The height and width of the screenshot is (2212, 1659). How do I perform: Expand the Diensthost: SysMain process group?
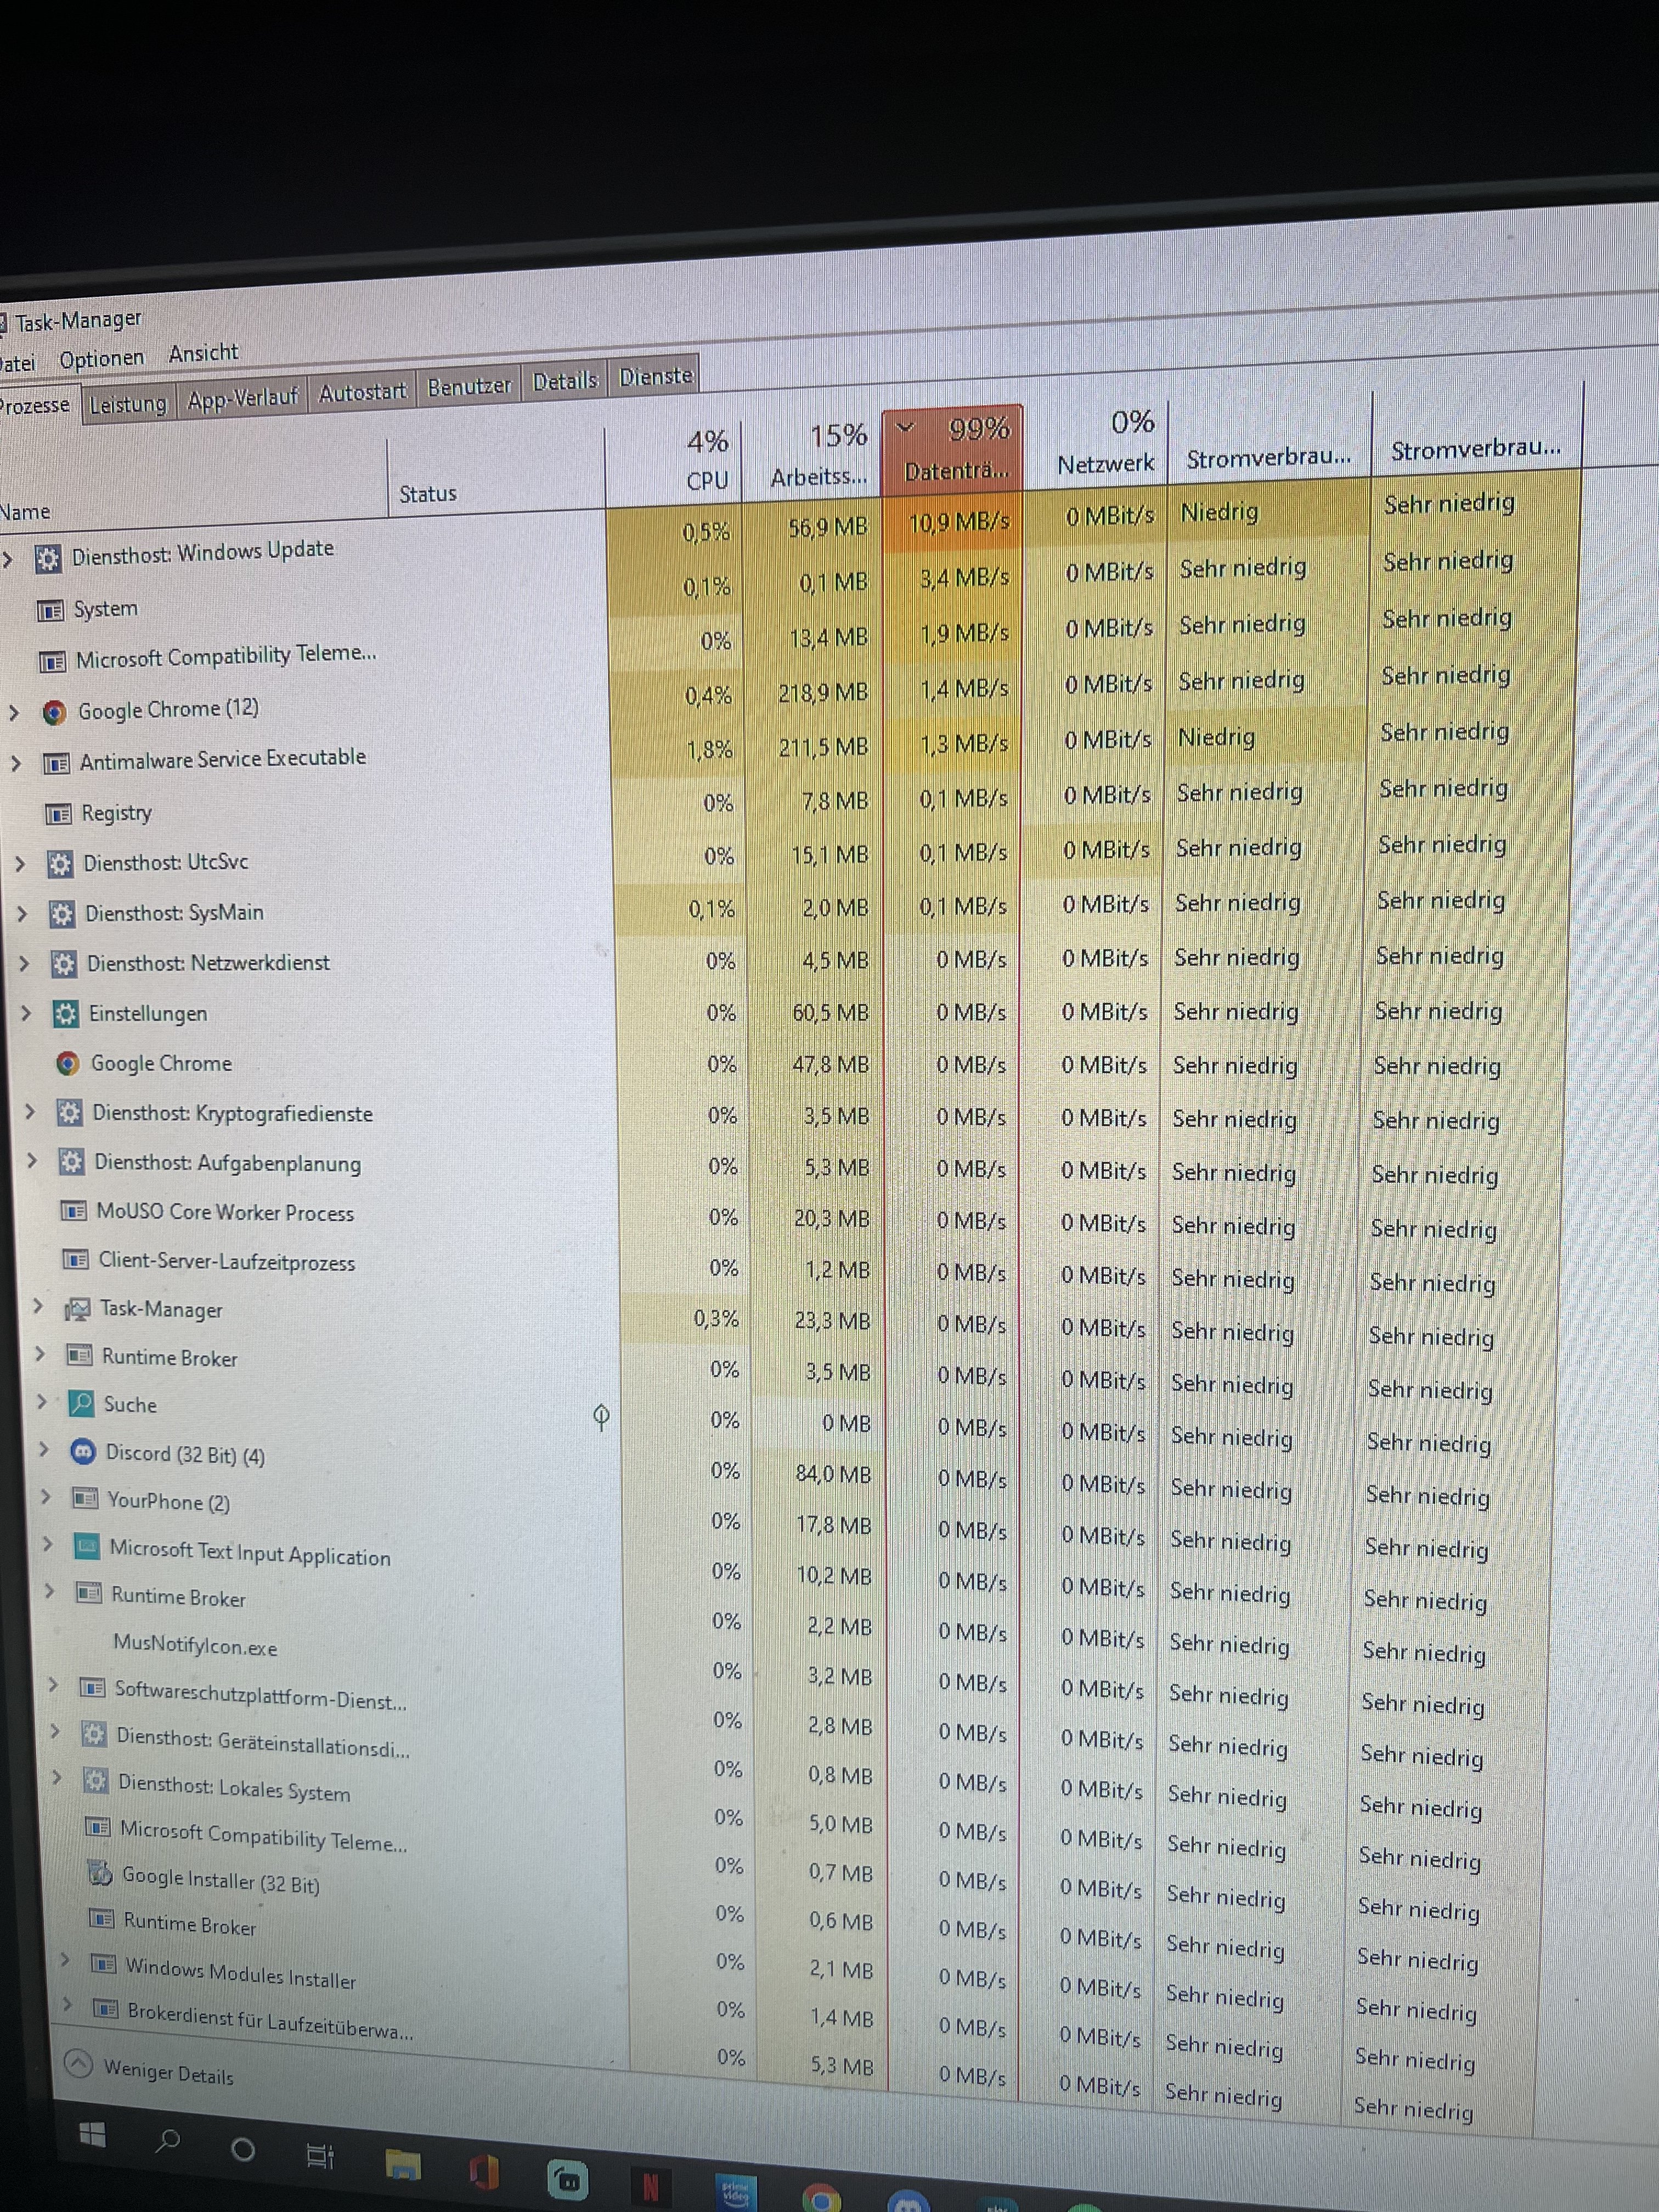22,913
